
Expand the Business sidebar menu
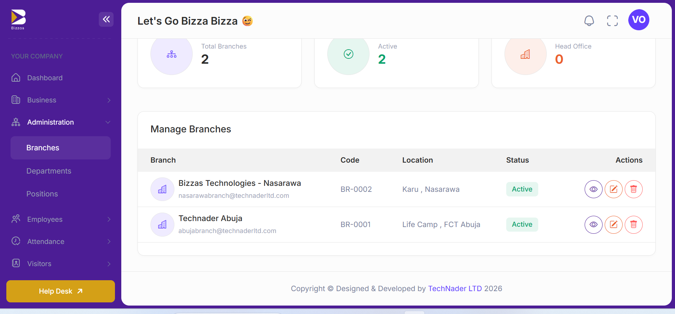point(60,100)
